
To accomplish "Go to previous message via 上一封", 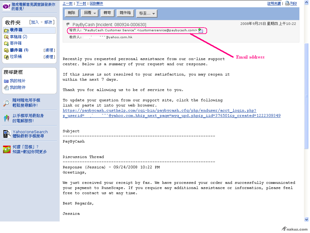I will (x=68, y=3).
